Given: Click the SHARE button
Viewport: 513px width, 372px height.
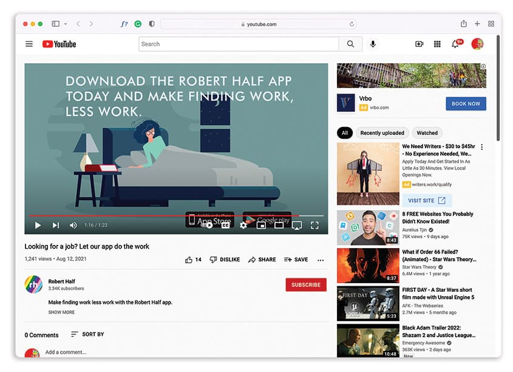Looking at the screenshot, I should (262, 260).
